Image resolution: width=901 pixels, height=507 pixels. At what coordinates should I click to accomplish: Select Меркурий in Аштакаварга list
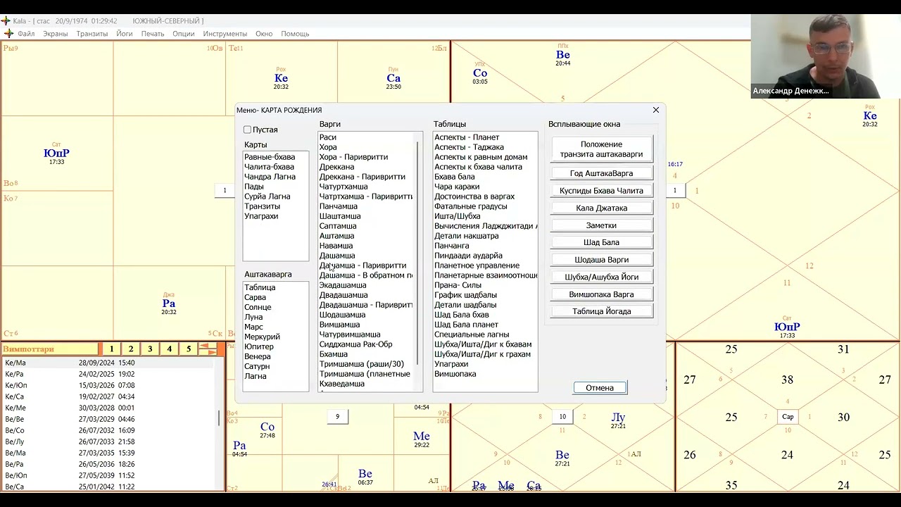pyautogui.click(x=262, y=337)
